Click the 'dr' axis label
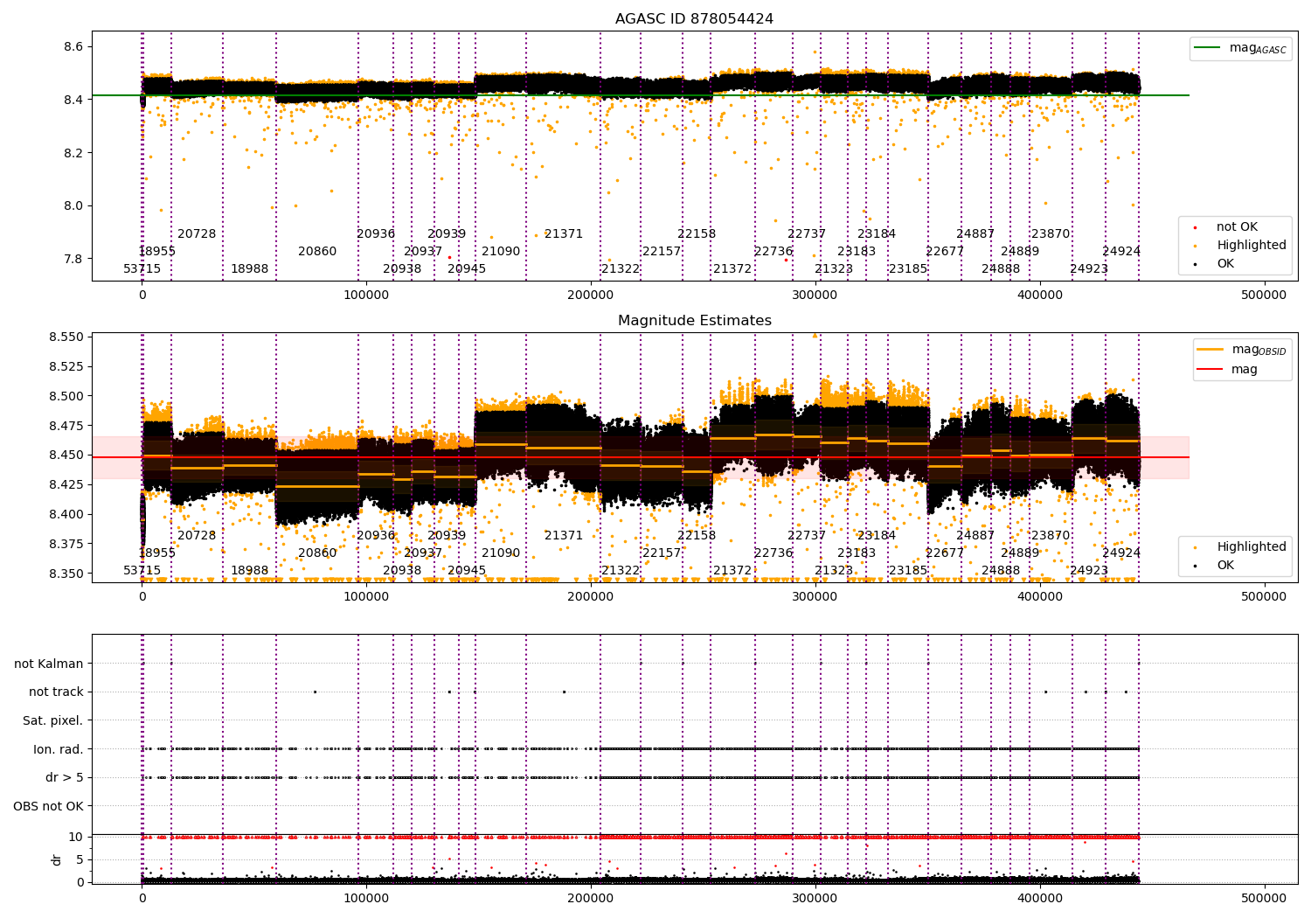Screen dimensions: 1311x918 tap(57, 859)
